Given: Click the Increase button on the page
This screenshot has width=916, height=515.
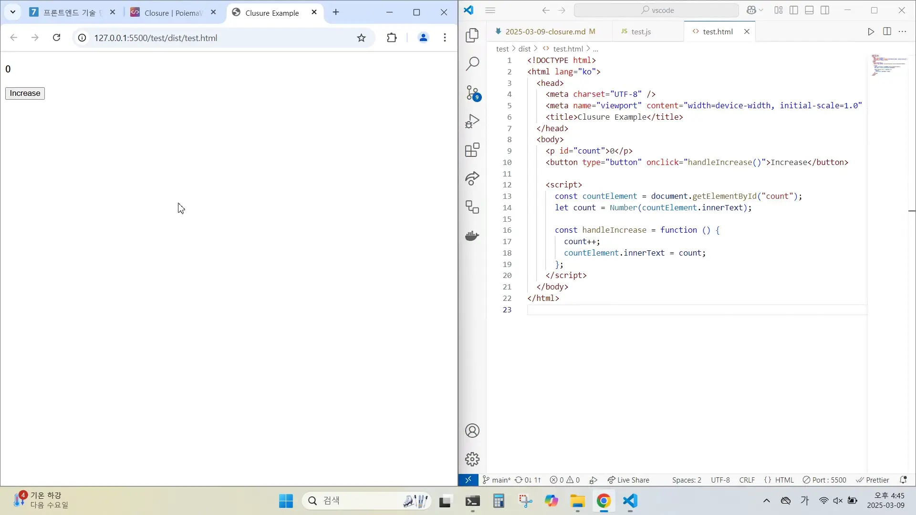Looking at the screenshot, I should click(25, 93).
